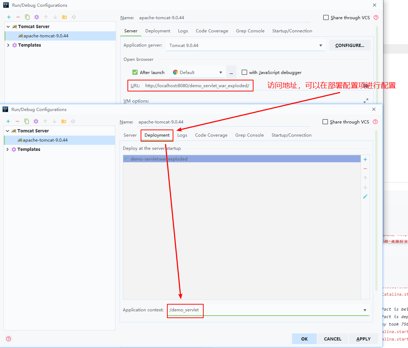Viewport: 408px width, 348px height.
Task: Click Copy Configuration icon in back dialog
Action: tap(27, 17)
